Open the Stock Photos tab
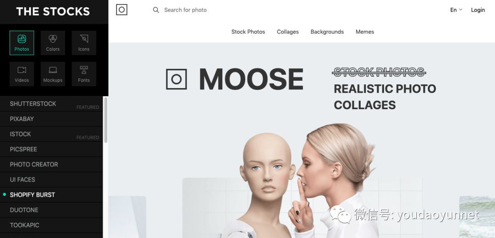 pyautogui.click(x=248, y=32)
